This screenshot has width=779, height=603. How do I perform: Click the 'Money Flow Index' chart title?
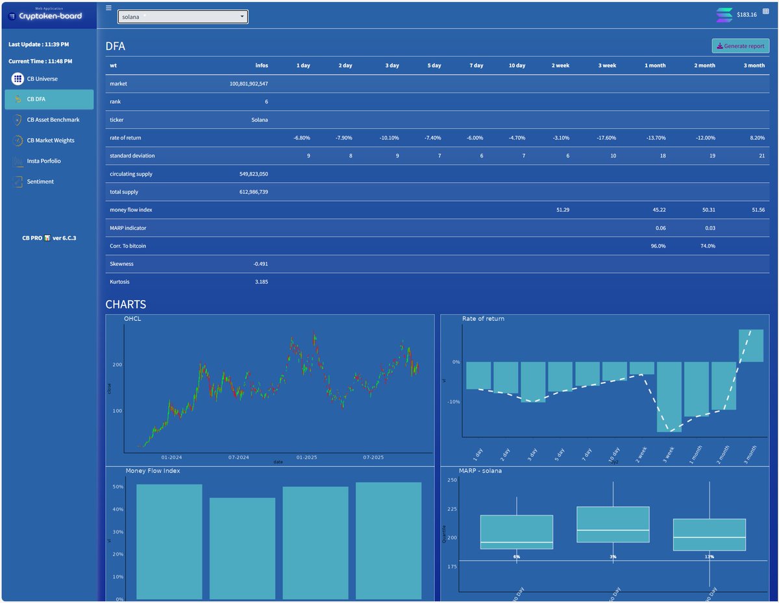pos(153,471)
